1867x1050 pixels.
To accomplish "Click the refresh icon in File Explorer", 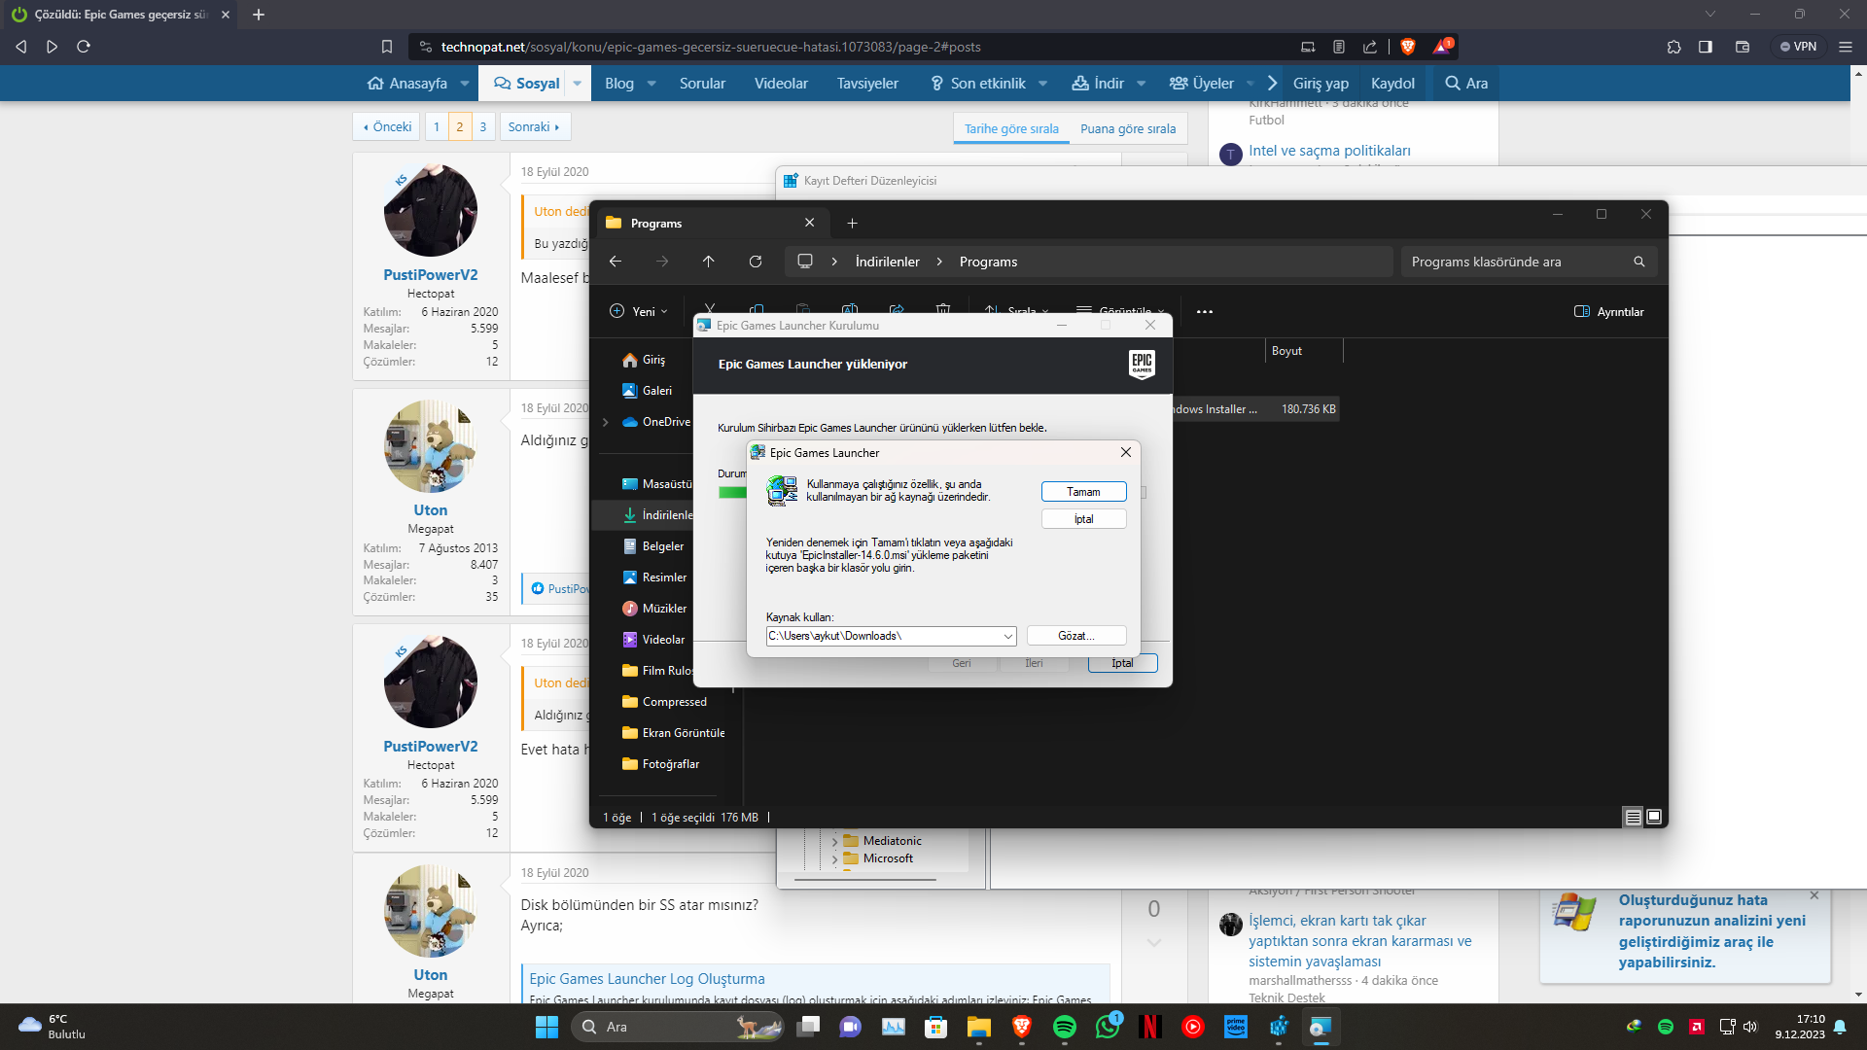I will [756, 262].
